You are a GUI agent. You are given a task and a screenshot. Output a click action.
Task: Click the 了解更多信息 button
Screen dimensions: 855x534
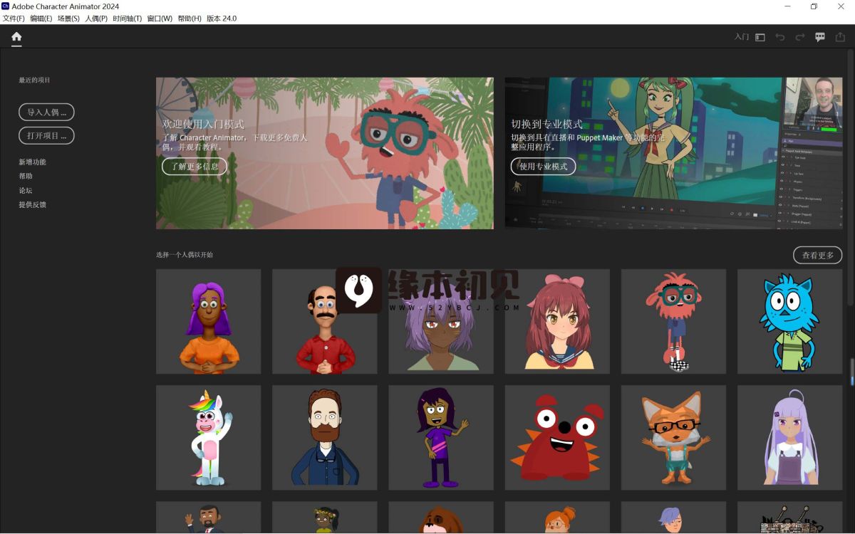pos(195,167)
